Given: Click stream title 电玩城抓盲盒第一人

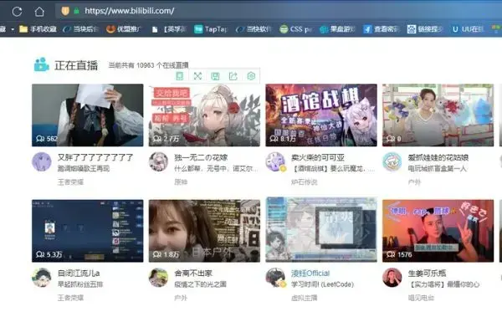Looking at the screenshot, I should point(437,168).
